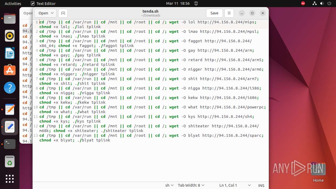The image size is (336, 189).
Task: Open LibreOffice Writer from the dock
Action: tap(10, 53)
